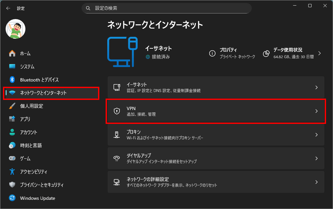Screen dimensions: 333x209
Task: Click the プロキシ server icon
Action: click(117, 135)
